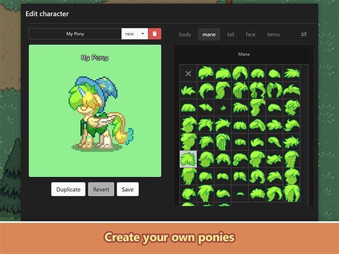Click the Revert button
The height and width of the screenshot is (254, 339).
101,189
